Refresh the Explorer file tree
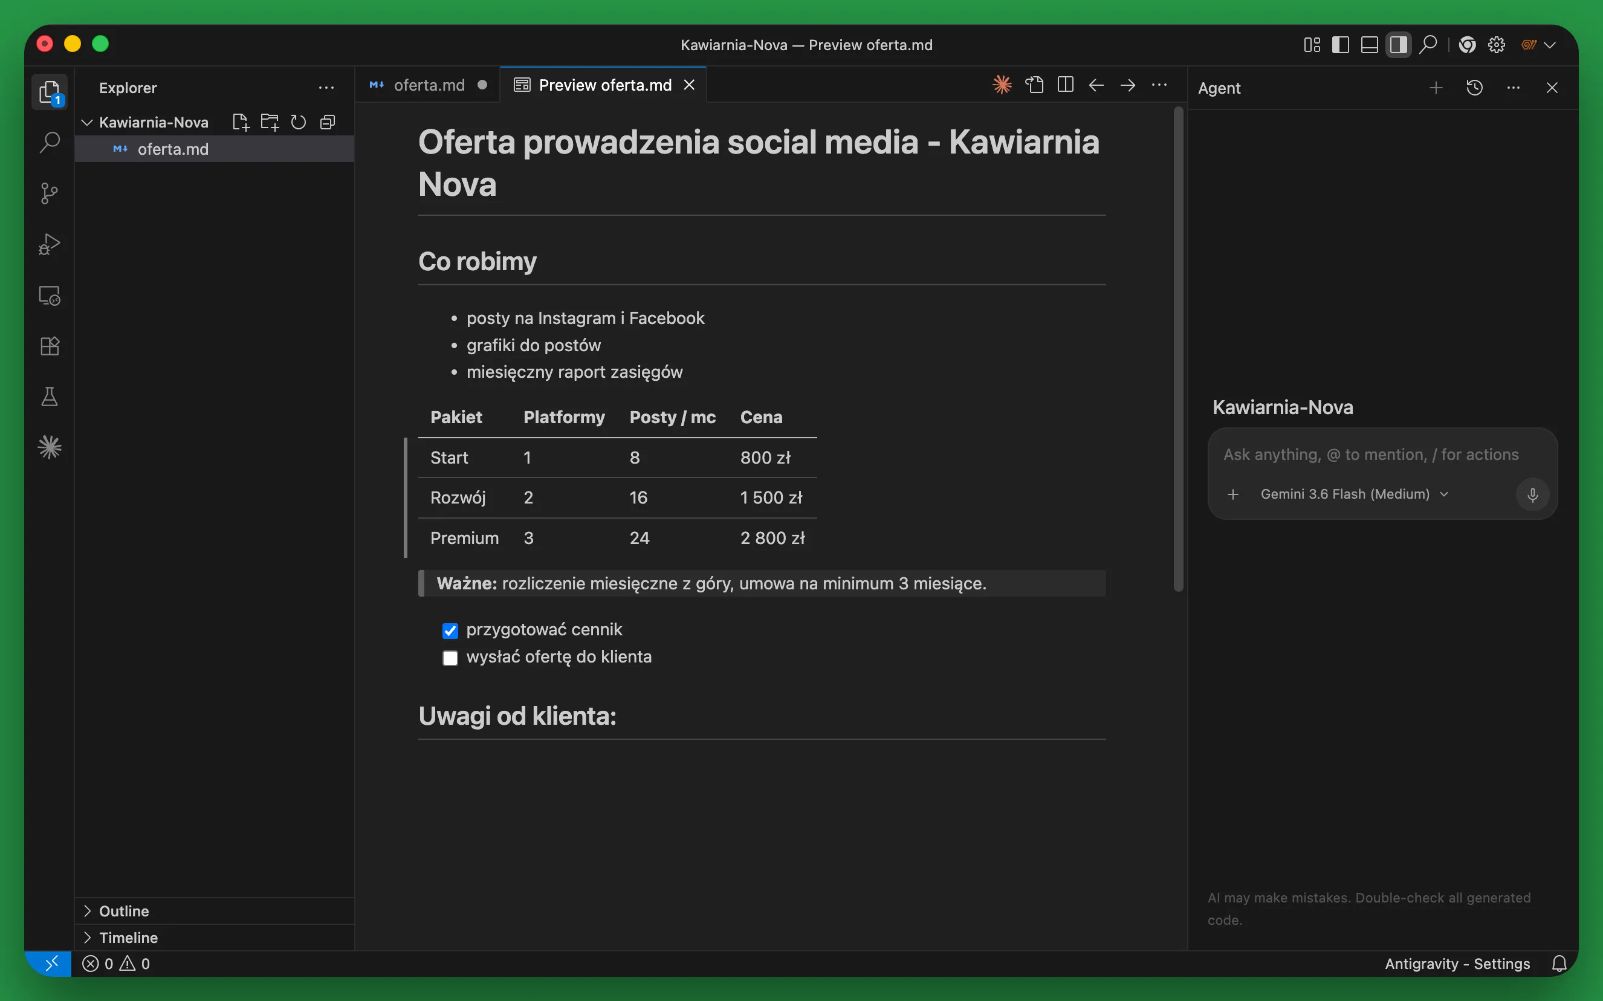1603x1001 pixels. coord(299,122)
